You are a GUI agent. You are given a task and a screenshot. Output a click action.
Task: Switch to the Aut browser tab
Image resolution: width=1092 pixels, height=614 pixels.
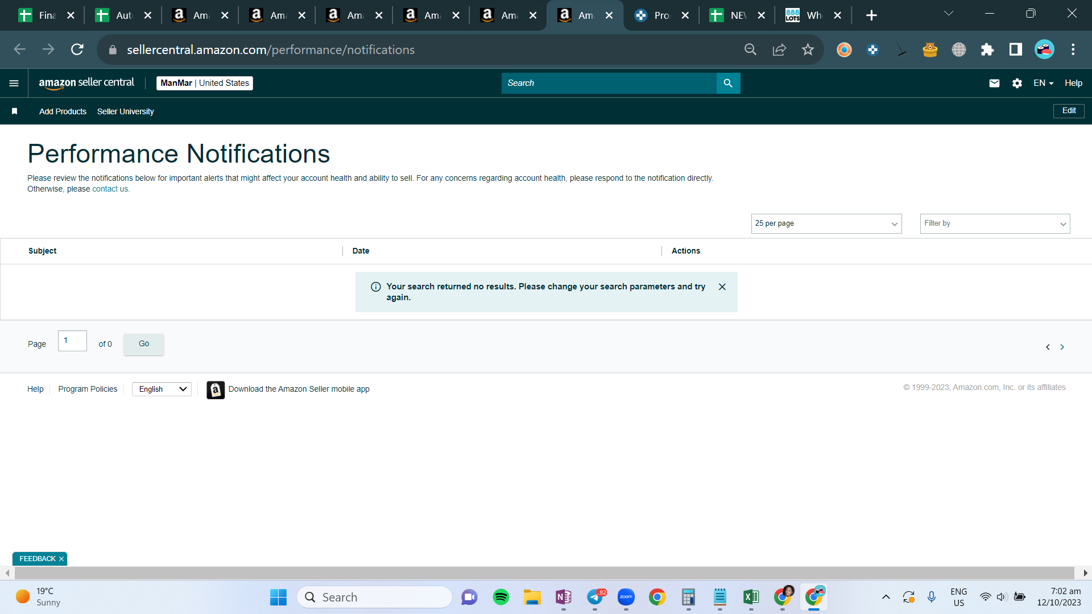point(123,15)
